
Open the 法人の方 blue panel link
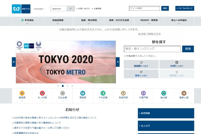pos(166,126)
